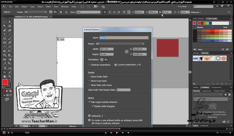Viewport: 234px width, 136px height.
Task: Set portrait orientation in dialog
Action: pyautogui.click(x=102, y=60)
